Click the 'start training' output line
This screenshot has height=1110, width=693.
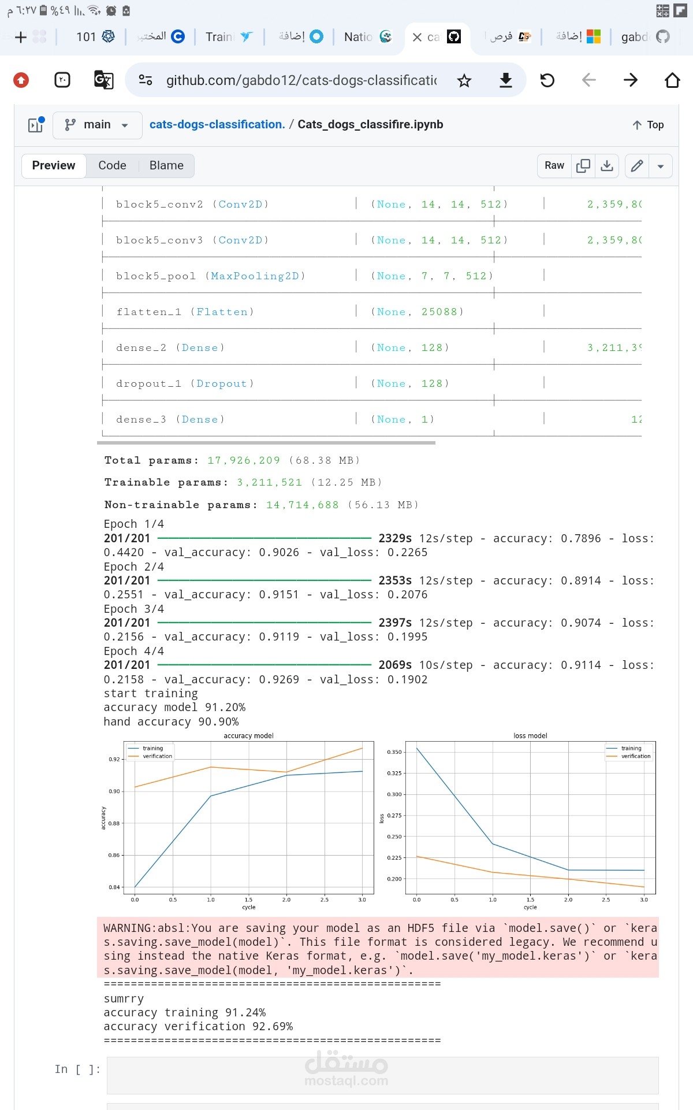pos(151,693)
